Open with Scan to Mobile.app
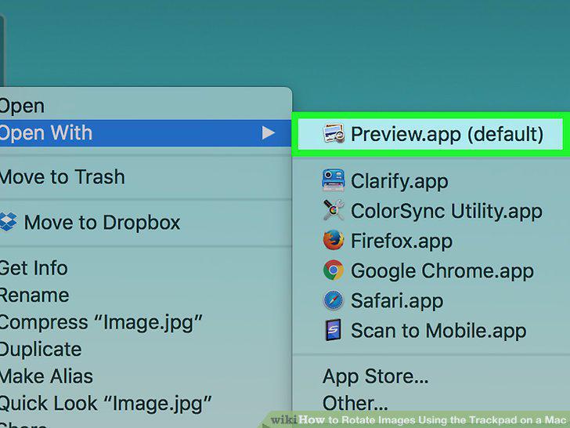 pos(431,331)
